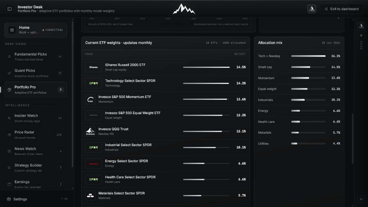Click "Illustrative backtest; not a realized track record" note
368x207 pixels.
tap(221, 24)
